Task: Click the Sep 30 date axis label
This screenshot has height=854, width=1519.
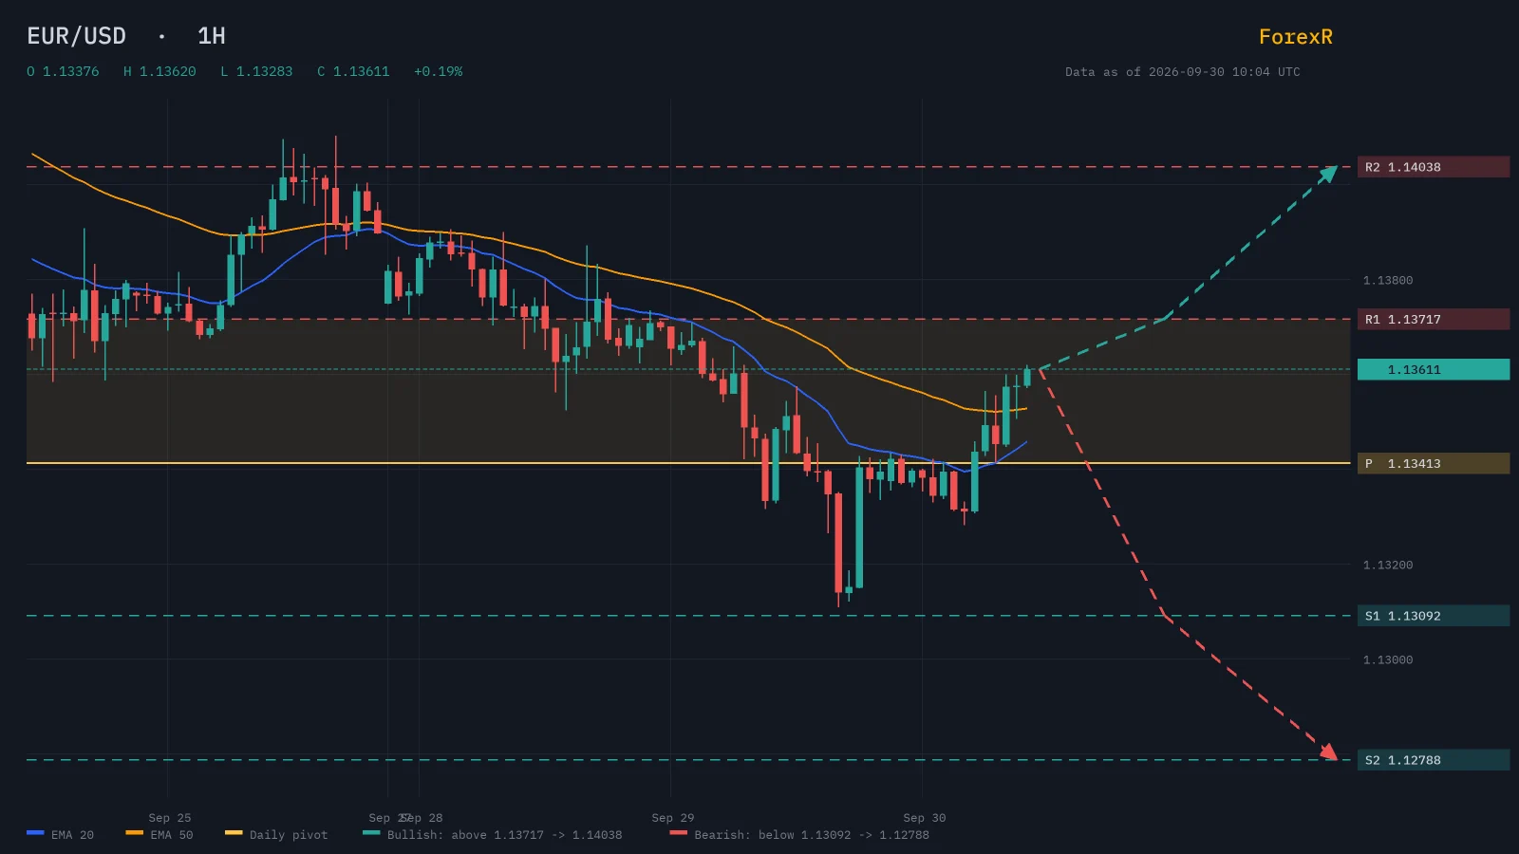Action: (x=925, y=818)
